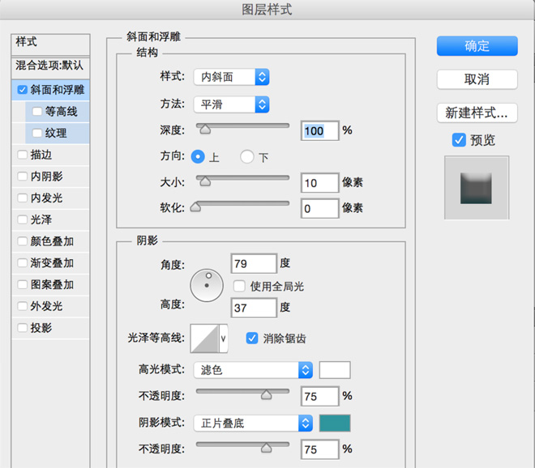Screen dimensions: 535x468
Task: Expand the 高光模式 dropdown showing 滤色
Action: pos(253,370)
